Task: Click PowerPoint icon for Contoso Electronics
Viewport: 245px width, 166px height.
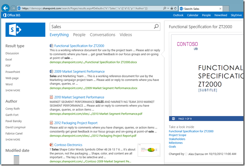Action: click(51, 145)
